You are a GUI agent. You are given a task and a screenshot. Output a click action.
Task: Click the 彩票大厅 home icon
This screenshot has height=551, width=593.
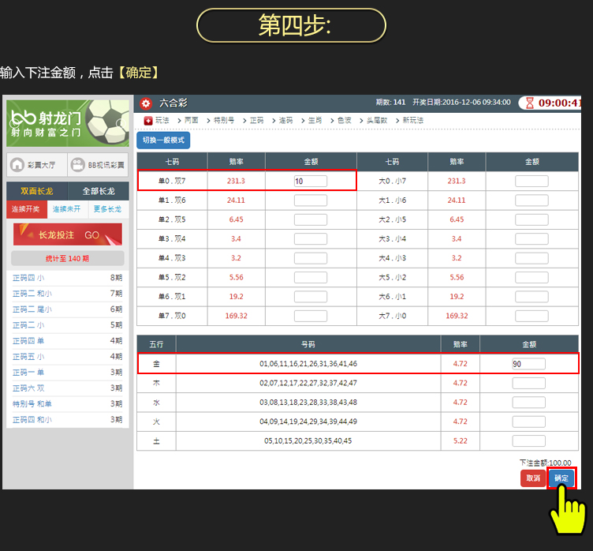[17, 165]
